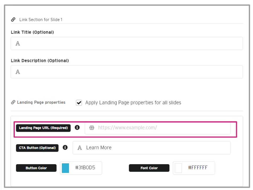
Task: Open the blue Button Color swatch
Action: coord(65,168)
